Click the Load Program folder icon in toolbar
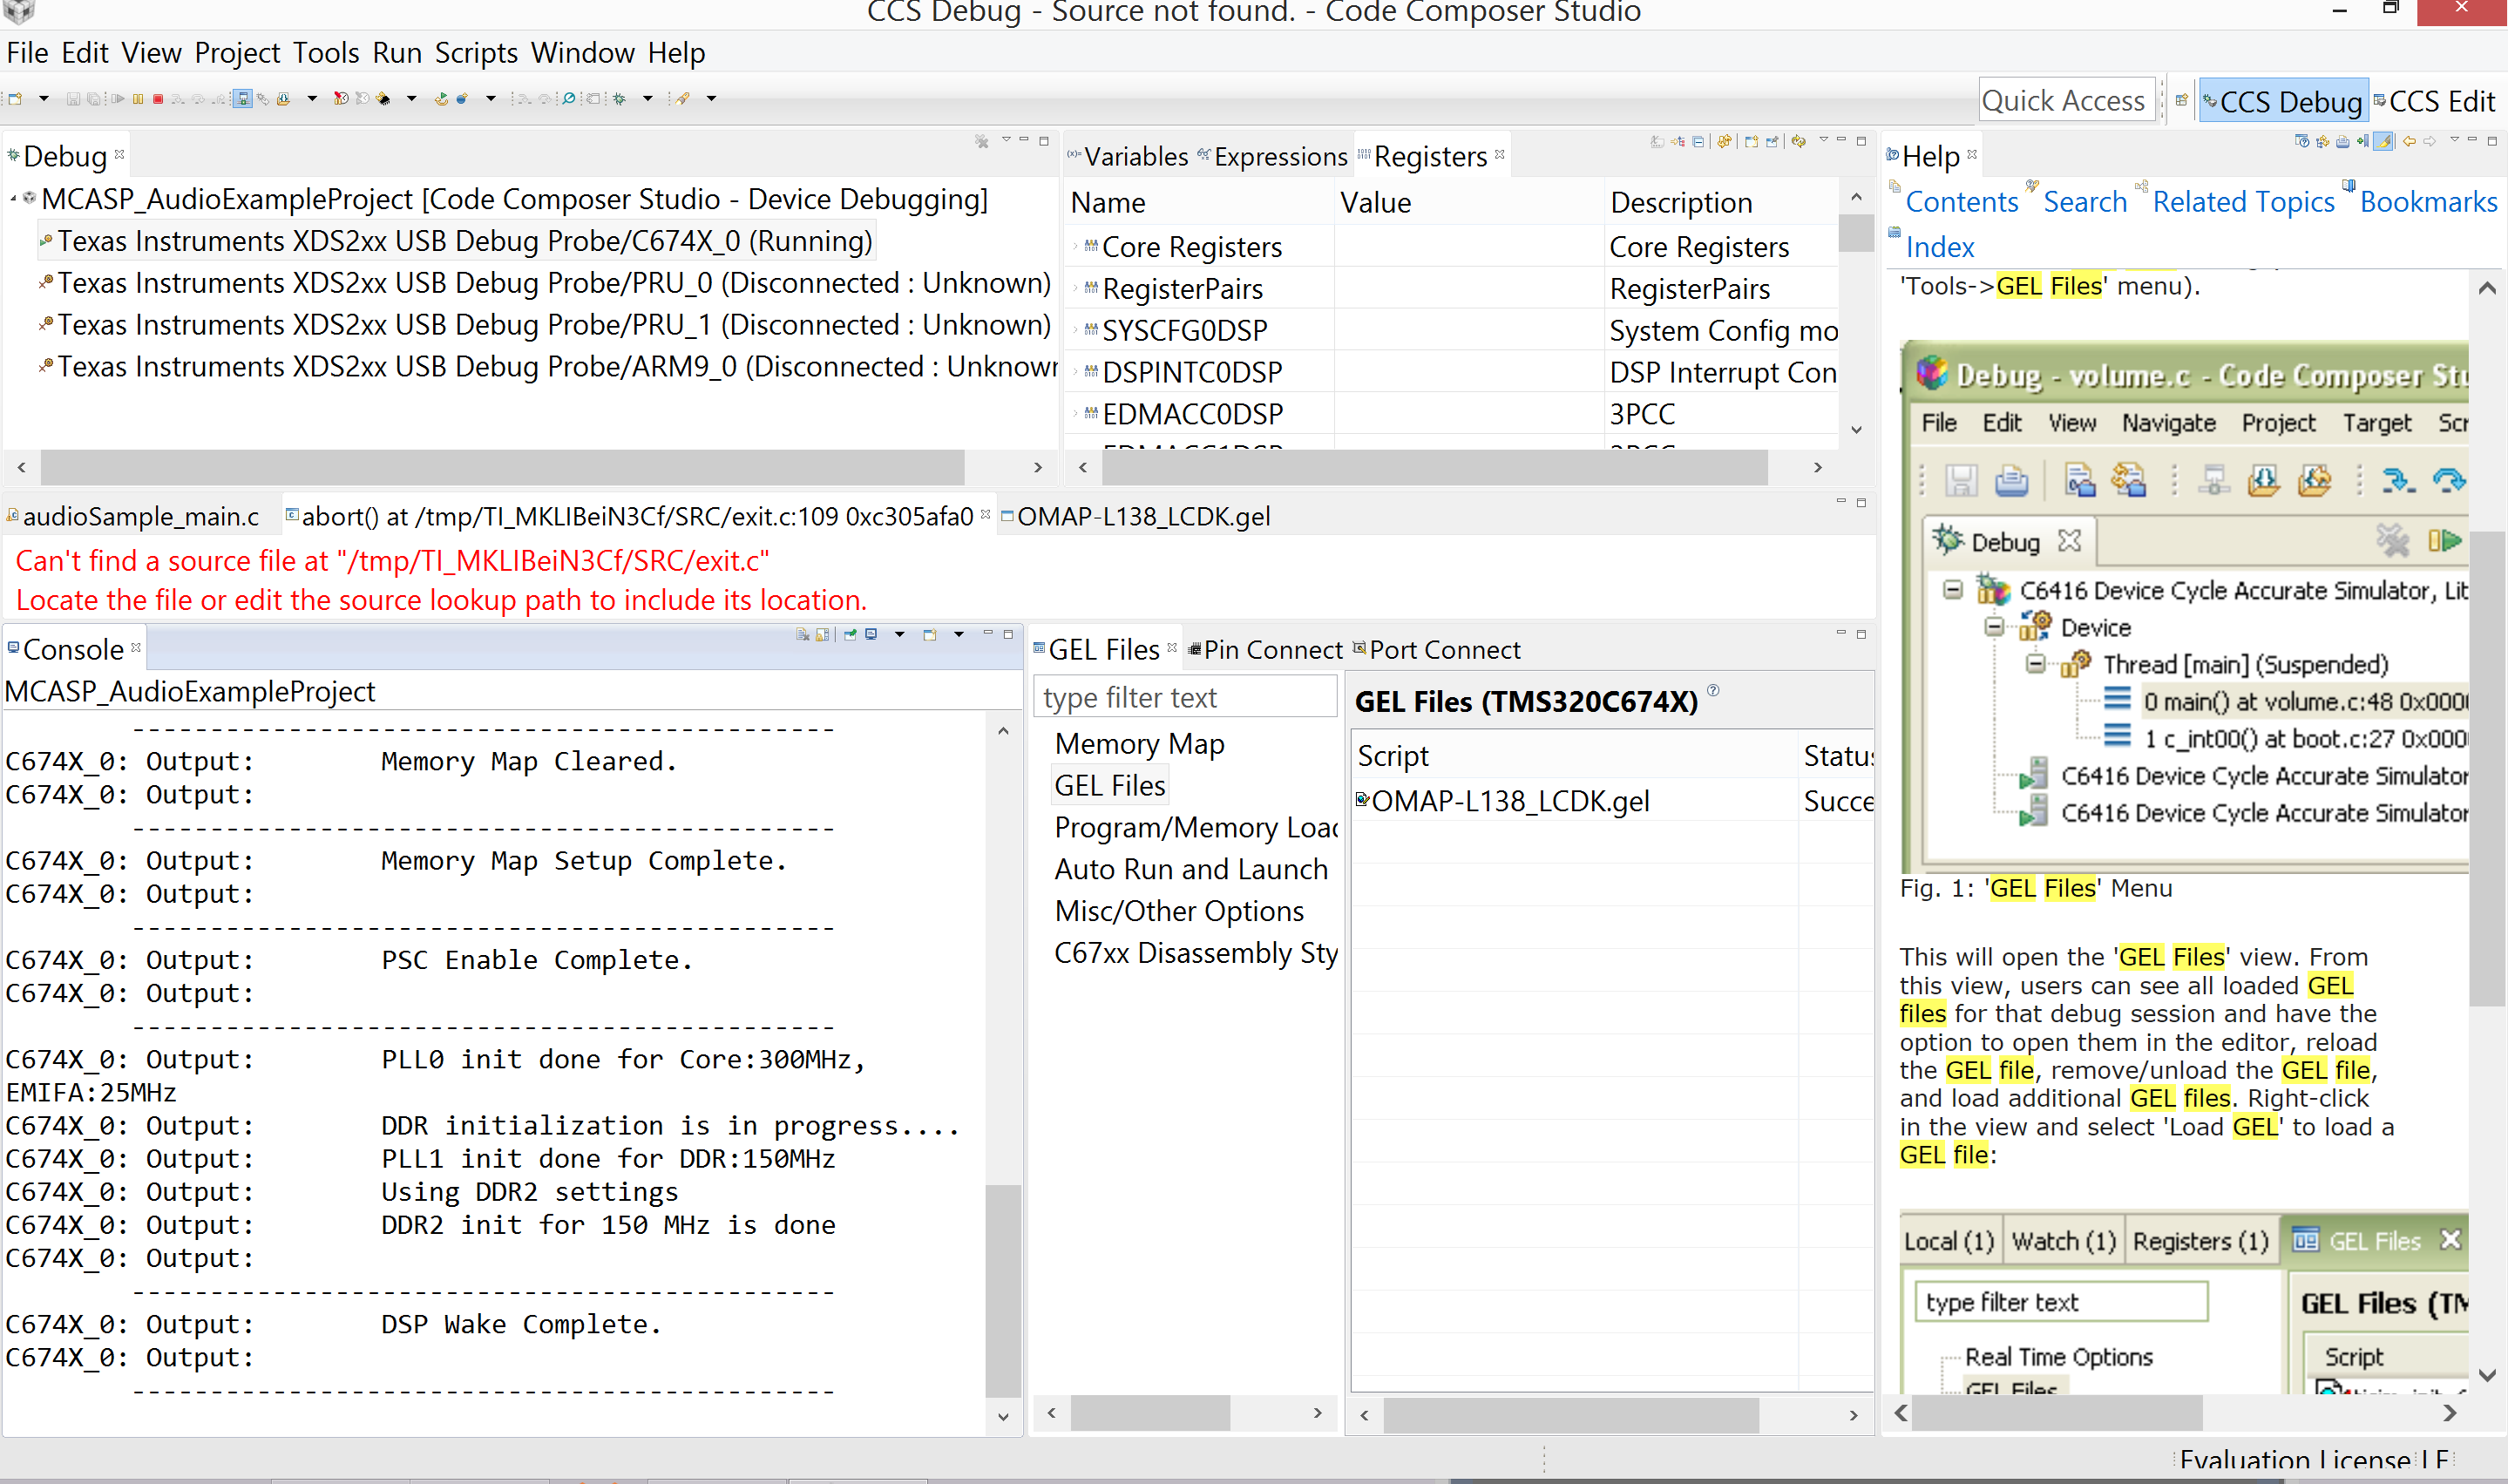 (284, 99)
